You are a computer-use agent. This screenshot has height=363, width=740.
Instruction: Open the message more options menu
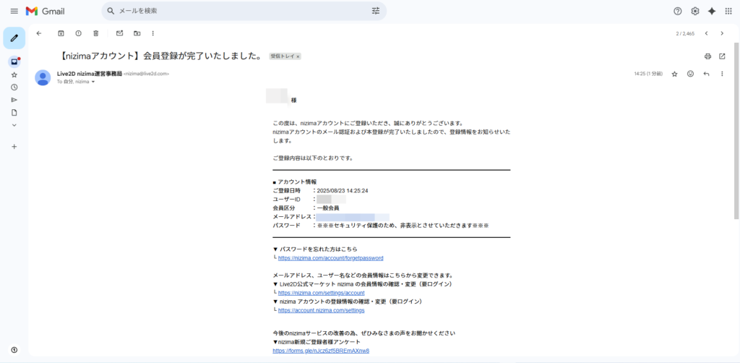pyautogui.click(x=722, y=74)
